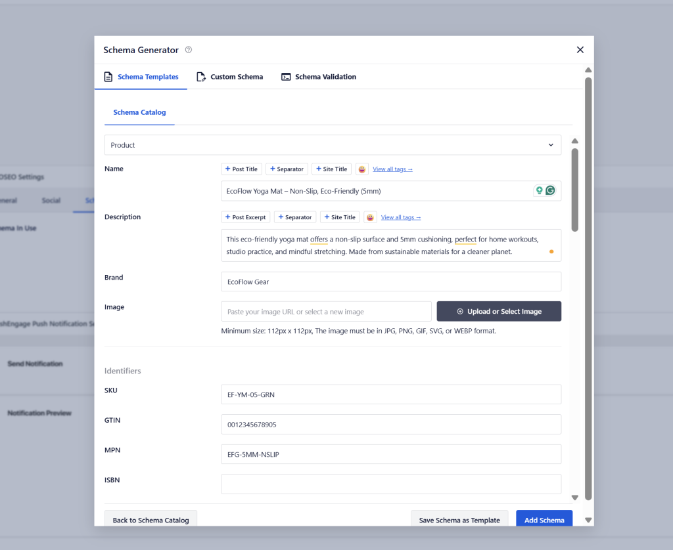Insert the Post Excerpt tag into the Description
Image resolution: width=673 pixels, height=550 pixels.
point(245,217)
